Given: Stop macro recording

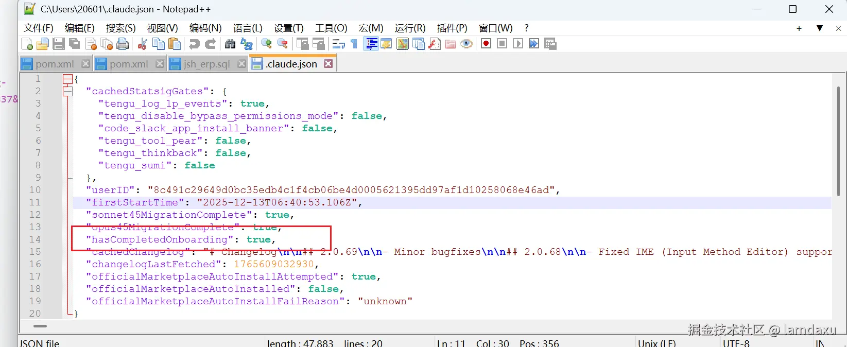Looking at the screenshot, I should point(502,44).
